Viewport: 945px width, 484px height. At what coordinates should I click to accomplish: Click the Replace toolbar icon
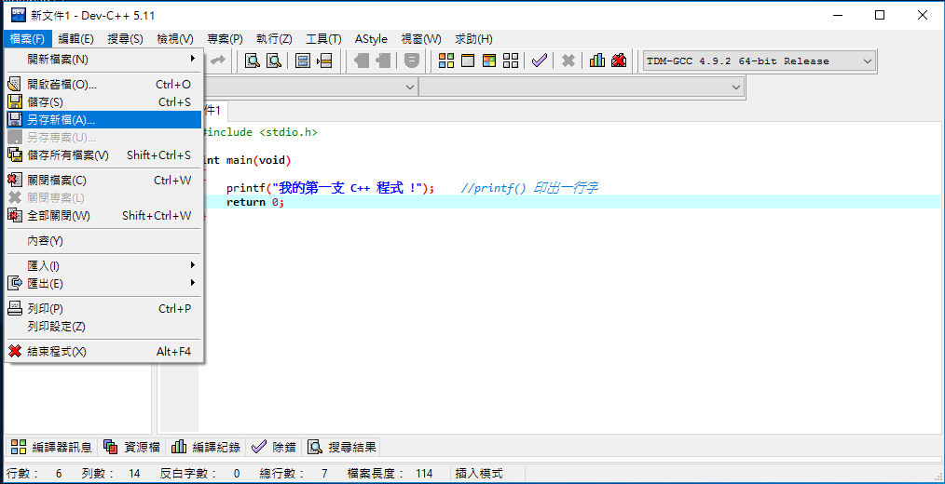(x=275, y=60)
